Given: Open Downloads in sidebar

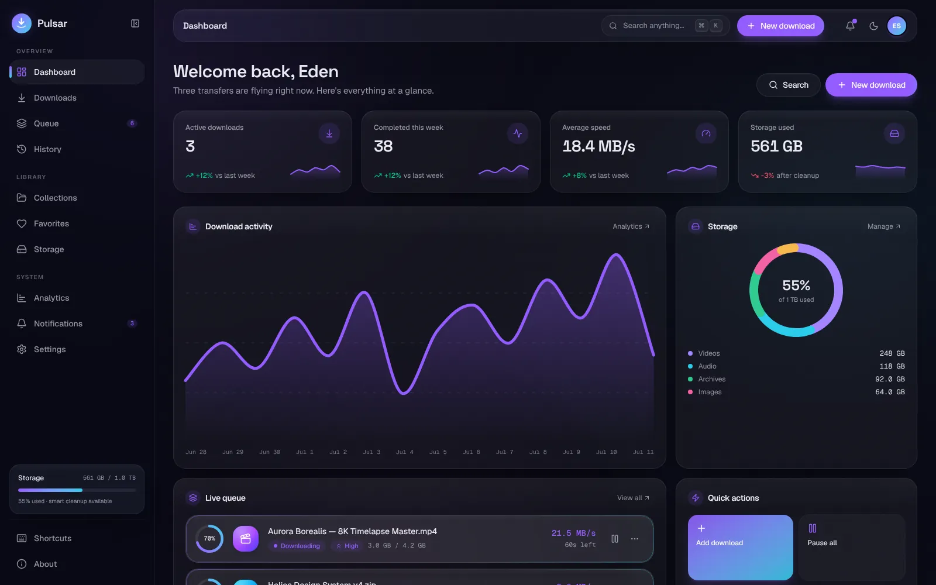Looking at the screenshot, I should point(77,98).
